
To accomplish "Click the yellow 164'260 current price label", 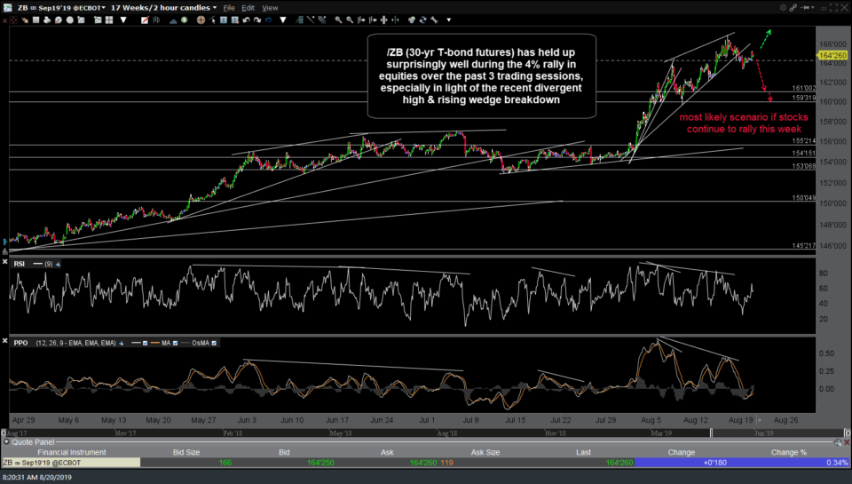I will click(x=832, y=55).
